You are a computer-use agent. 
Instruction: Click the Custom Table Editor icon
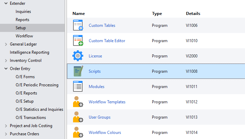click(x=78, y=40)
